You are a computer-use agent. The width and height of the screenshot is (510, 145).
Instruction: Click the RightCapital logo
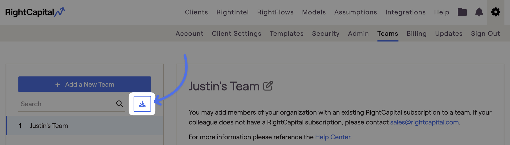point(35,12)
